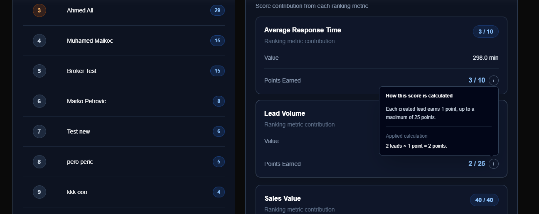Viewport: 539px width, 214px height.
Task: Click '2 leads × 1 point = 2 points.' text
Action: (x=416, y=146)
